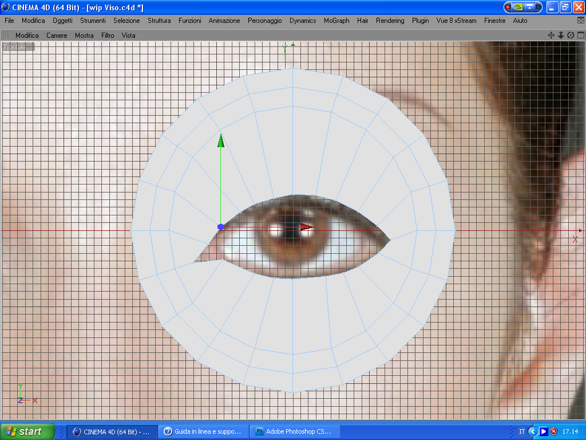Image resolution: width=586 pixels, height=440 pixels.
Task: Click the red X-axis arrow handle
Action: pyautogui.click(x=307, y=227)
